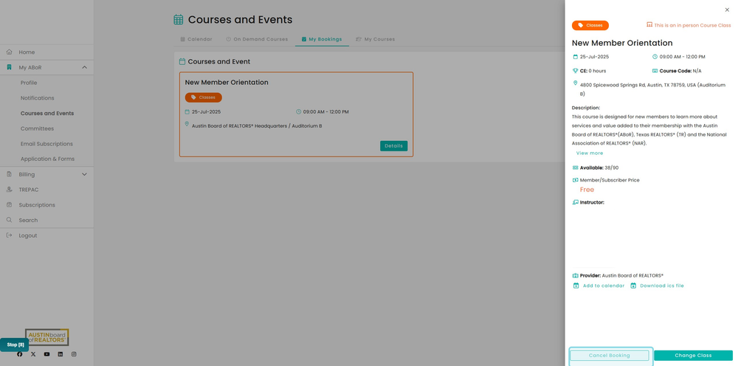This screenshot has height=366, width=738.
Task: Click the Member/Subscriber Price icon
Action: 575,180
